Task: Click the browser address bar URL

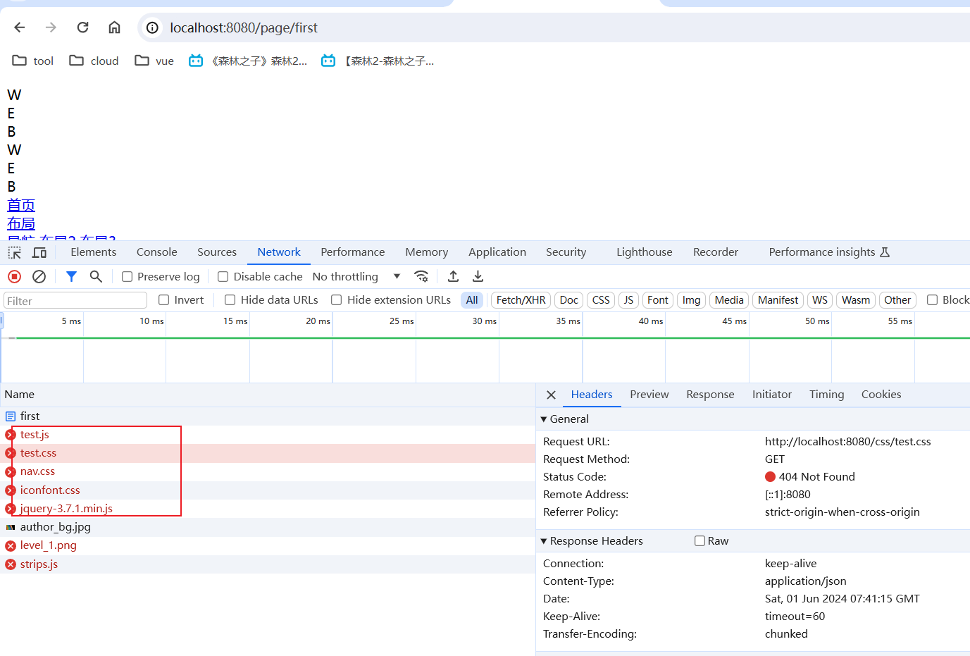Action: (x=244, y=27)
